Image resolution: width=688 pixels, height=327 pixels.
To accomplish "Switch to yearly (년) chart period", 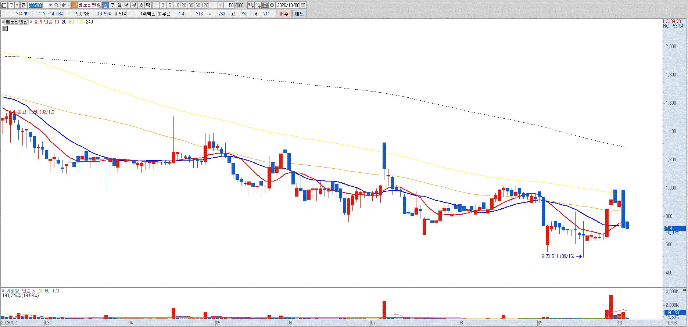I will click(126, 5).
